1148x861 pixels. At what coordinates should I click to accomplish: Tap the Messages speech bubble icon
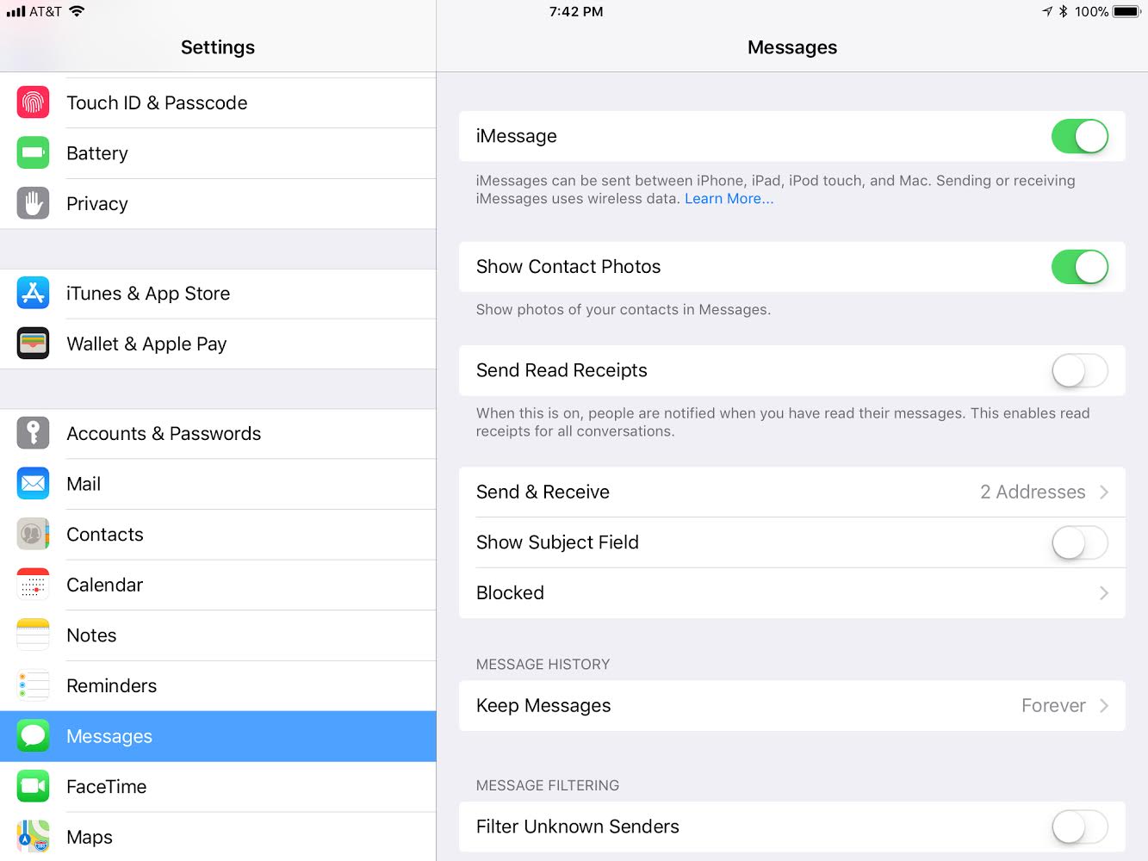tap(33, 736)
